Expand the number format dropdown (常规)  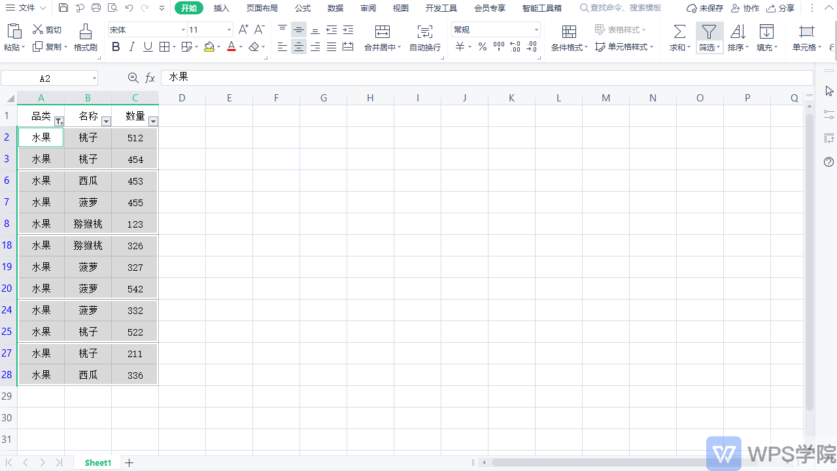[x=536, y=30]
